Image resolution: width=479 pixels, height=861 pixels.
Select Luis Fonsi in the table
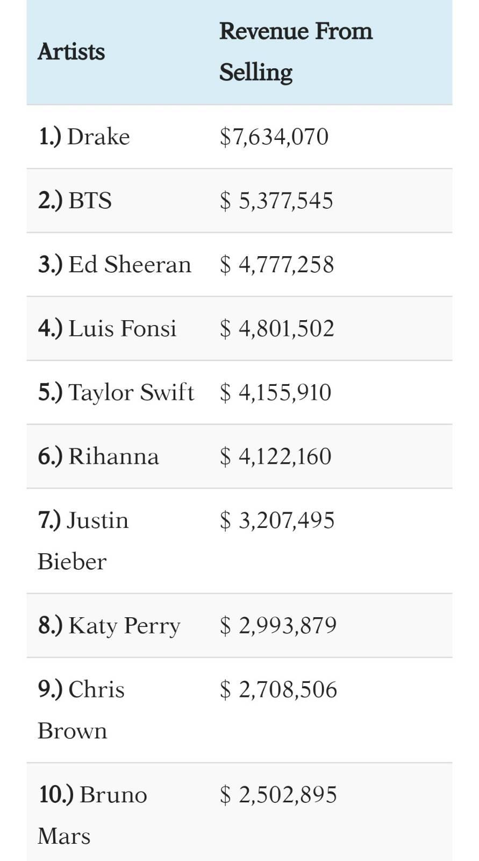click(x=107, y=329)
